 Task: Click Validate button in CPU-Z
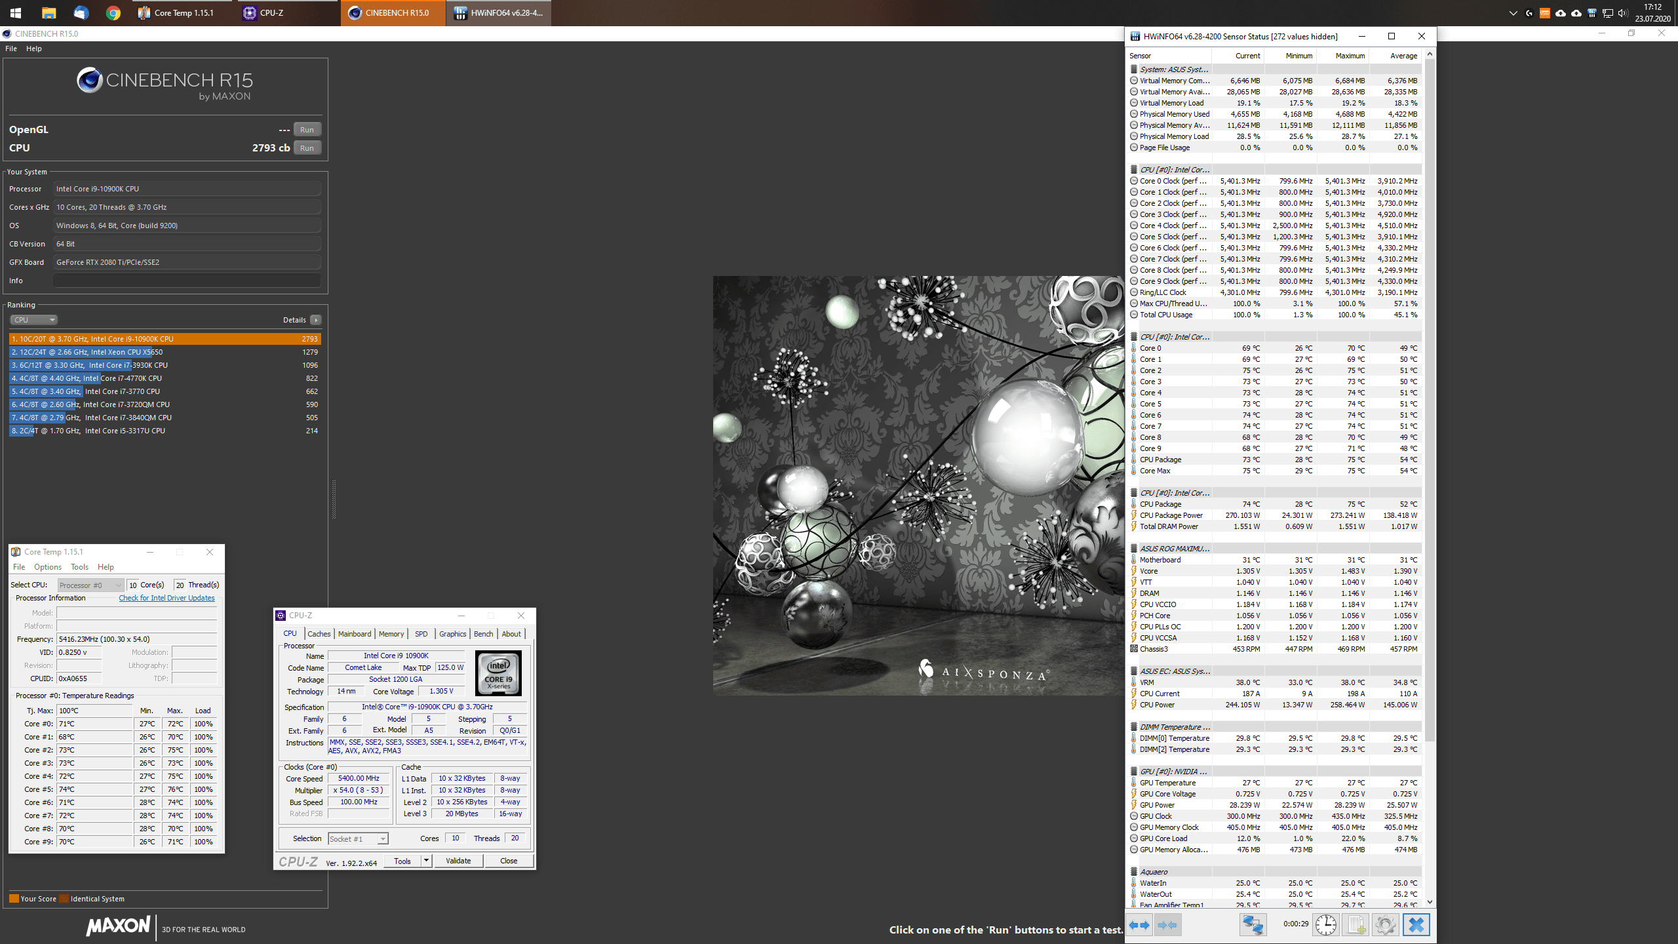point(458,861)
